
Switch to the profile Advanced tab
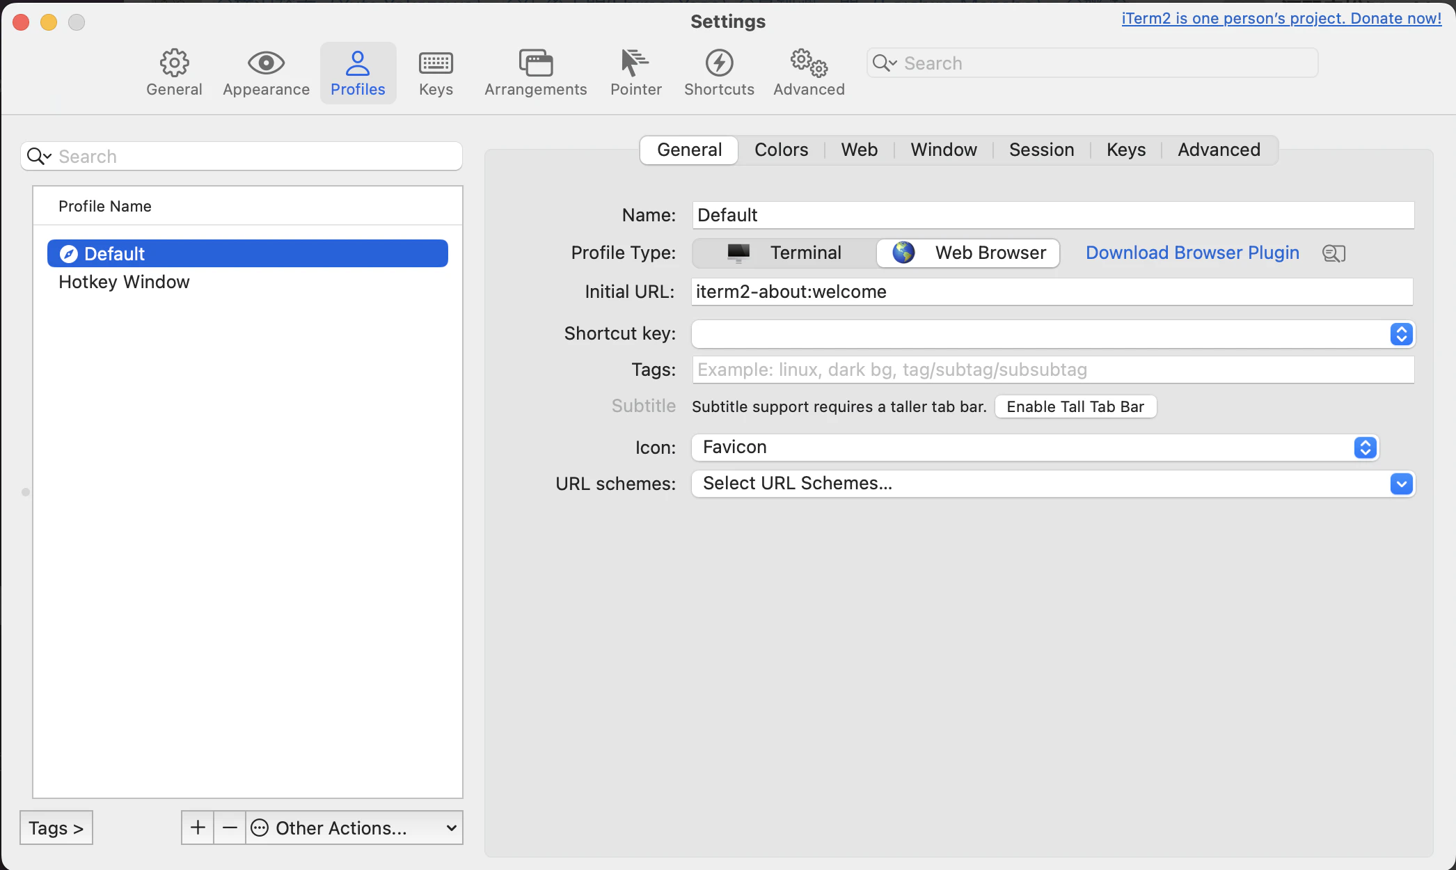(1219, 150)
